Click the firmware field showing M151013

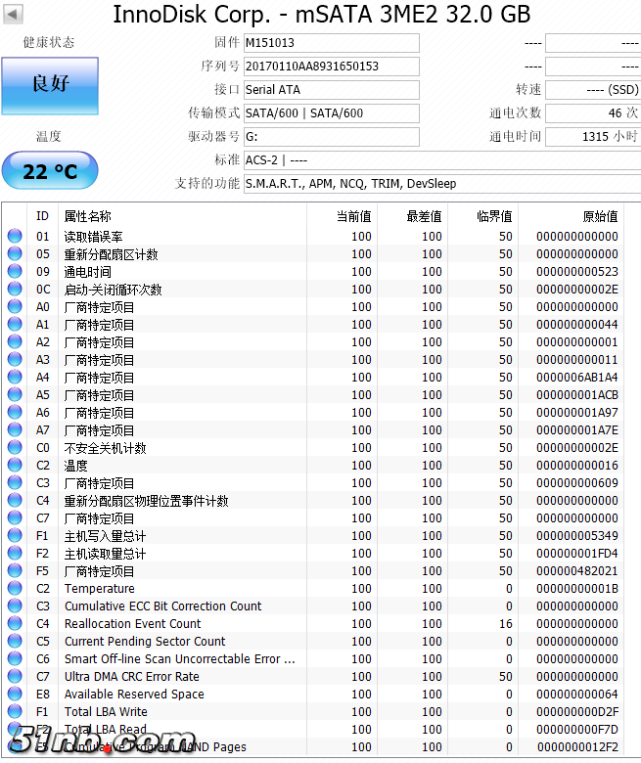click(x=331, y=43)
